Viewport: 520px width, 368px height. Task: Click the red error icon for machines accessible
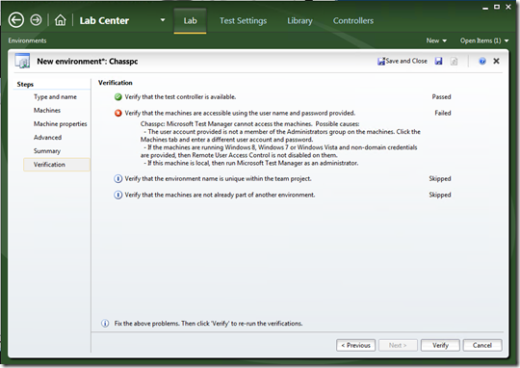[118, 113]
